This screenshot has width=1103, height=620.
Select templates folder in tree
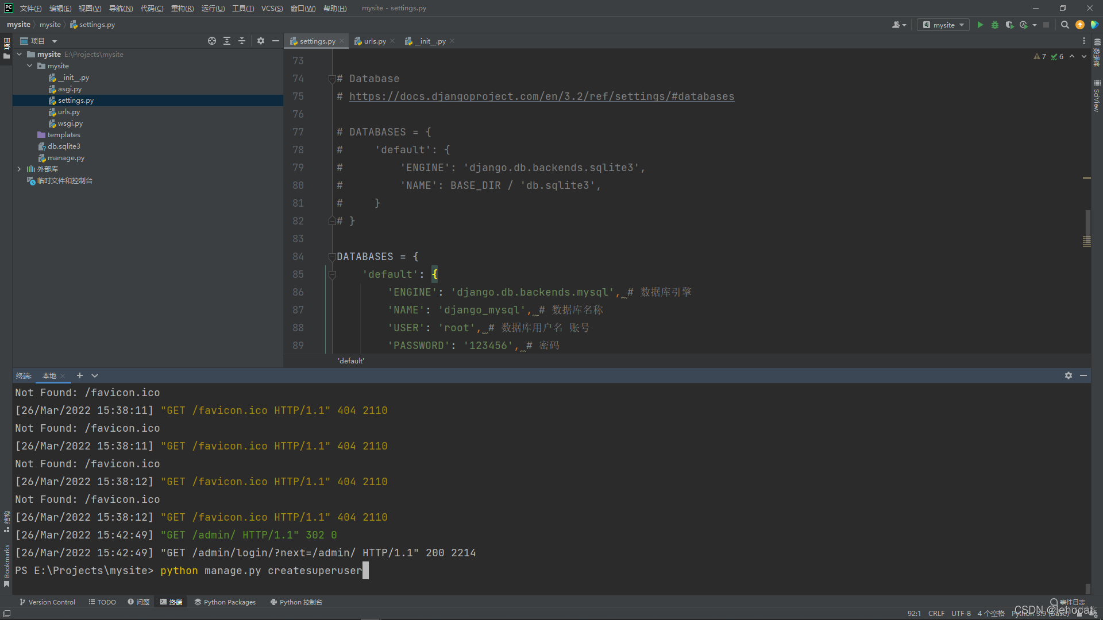[64, 135]
